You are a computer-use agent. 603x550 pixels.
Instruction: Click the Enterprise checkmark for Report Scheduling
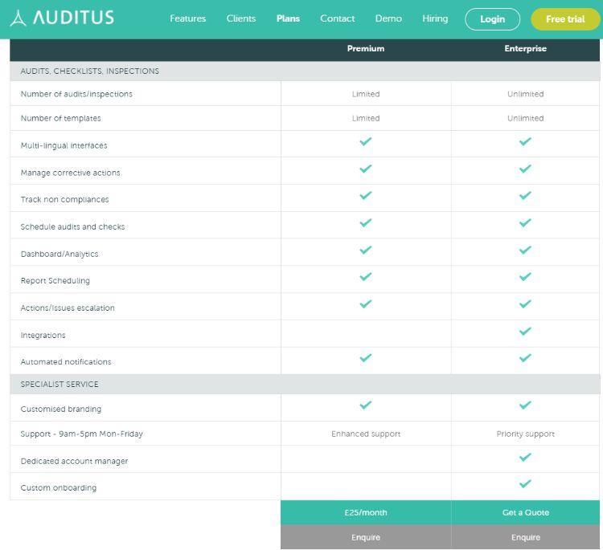525,276
